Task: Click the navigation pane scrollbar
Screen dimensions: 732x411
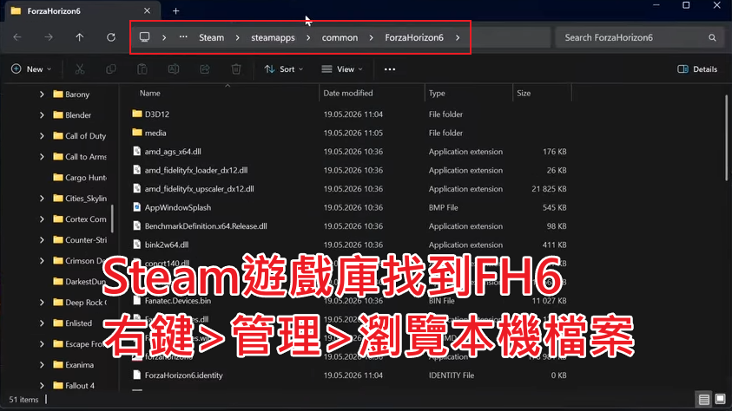Action: [112, 219]
